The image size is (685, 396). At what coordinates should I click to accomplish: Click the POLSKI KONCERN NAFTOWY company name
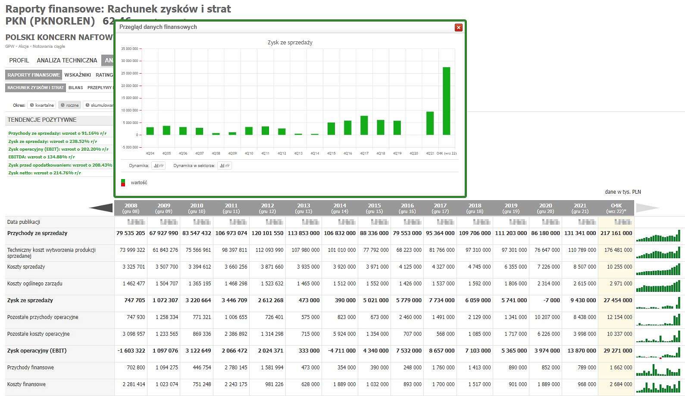(59, 37)
